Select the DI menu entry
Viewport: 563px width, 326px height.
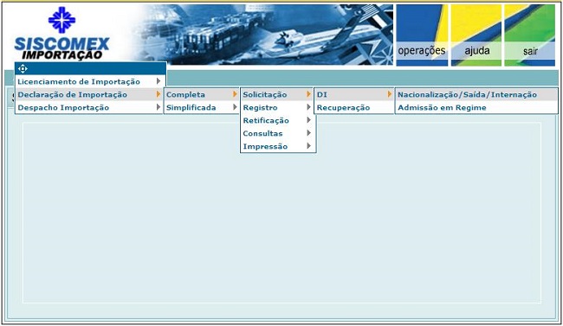(354, 94)
